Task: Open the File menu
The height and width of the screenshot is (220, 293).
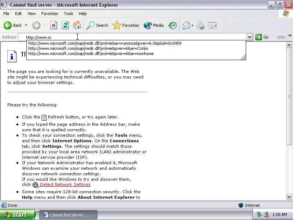Action: pos(6,14)
